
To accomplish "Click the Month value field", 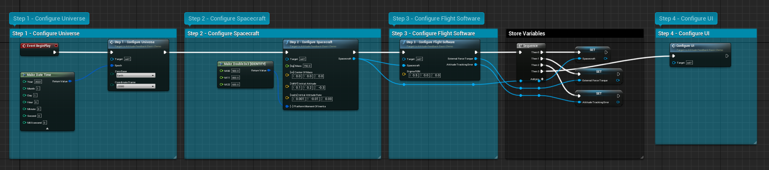I will 38,89.
